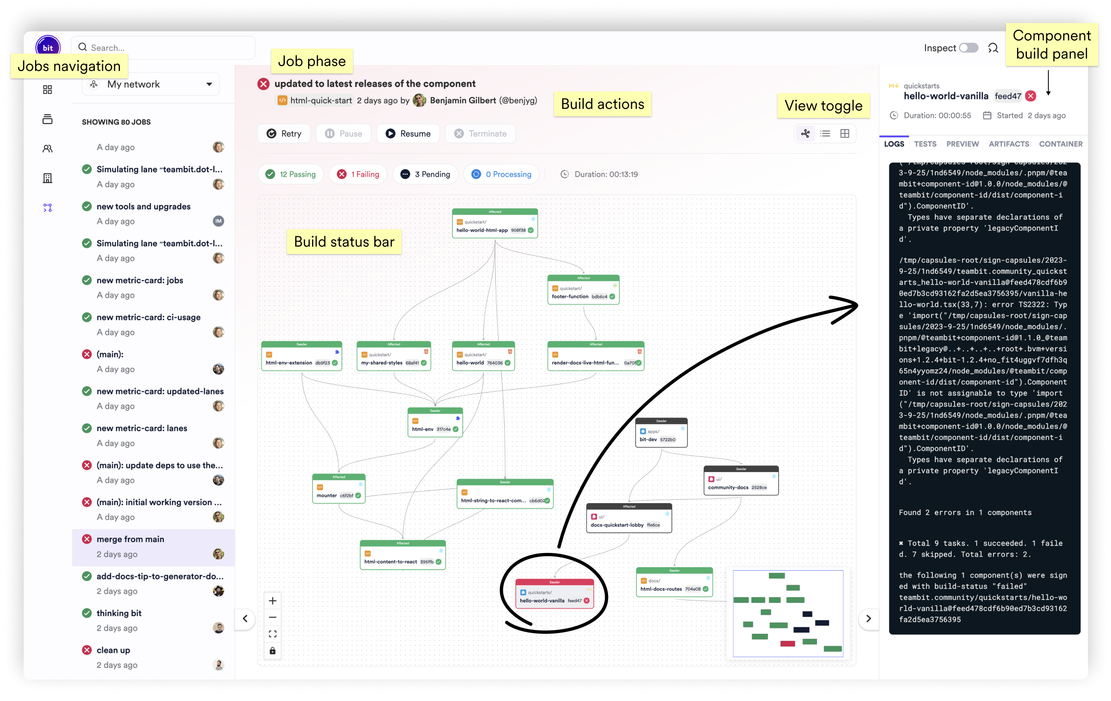1111x701 pixels.
Task: Collapse the jobs list with left chevron
Action: tap(245, 619)
